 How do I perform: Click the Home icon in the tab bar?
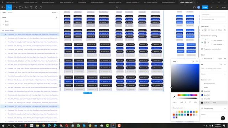point(2,2)
